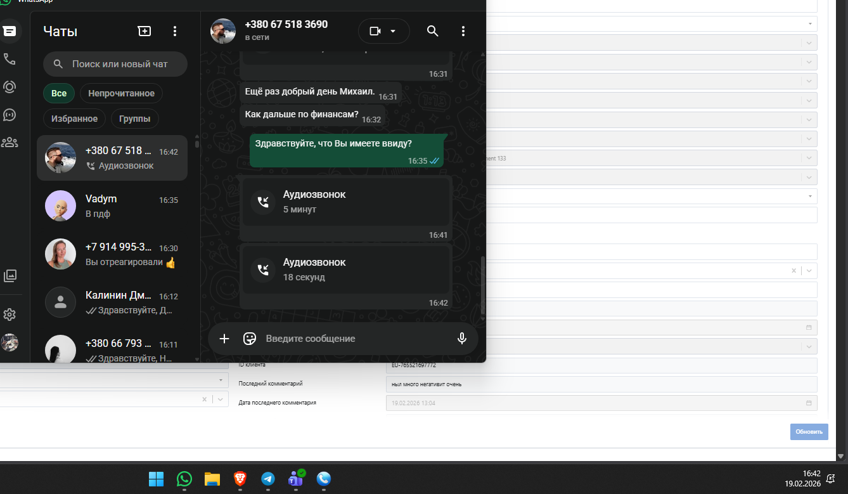Open the Калинин Дм chat
Screen dimensions: 848x494
click(x=112, y=302)
